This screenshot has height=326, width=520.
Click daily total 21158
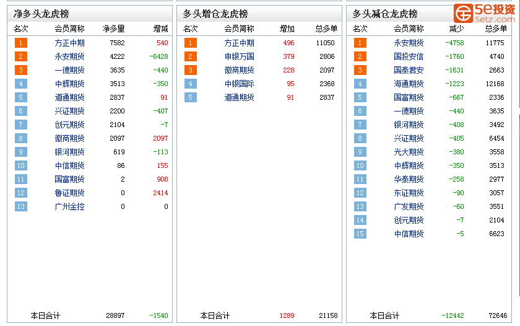(x=328, y=315)
